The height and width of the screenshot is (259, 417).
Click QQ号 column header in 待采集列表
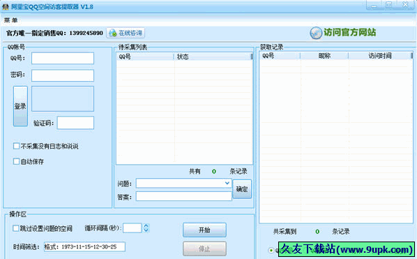click(x=145, y=57)
